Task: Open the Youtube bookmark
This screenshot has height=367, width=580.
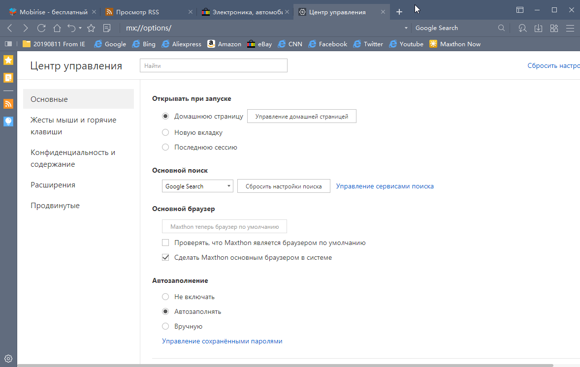Action: pos(406,44)
